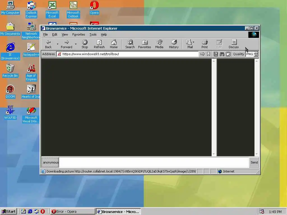
Task: Click the Internet zone status bar label
Action: tap(229, 172)
